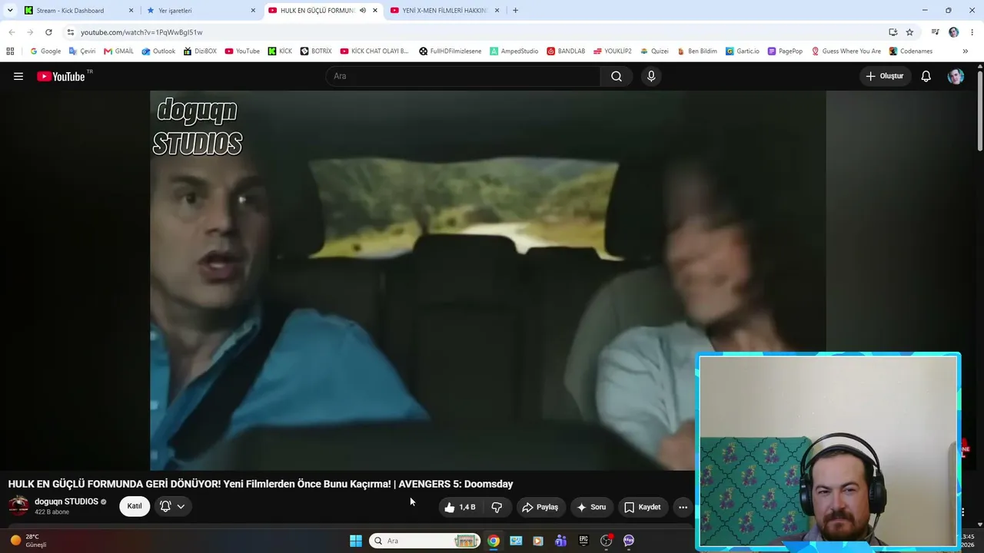Close the Stream - Kick Dashboard tab
Screen dimensions: 984x553
(x=131, y=11)
